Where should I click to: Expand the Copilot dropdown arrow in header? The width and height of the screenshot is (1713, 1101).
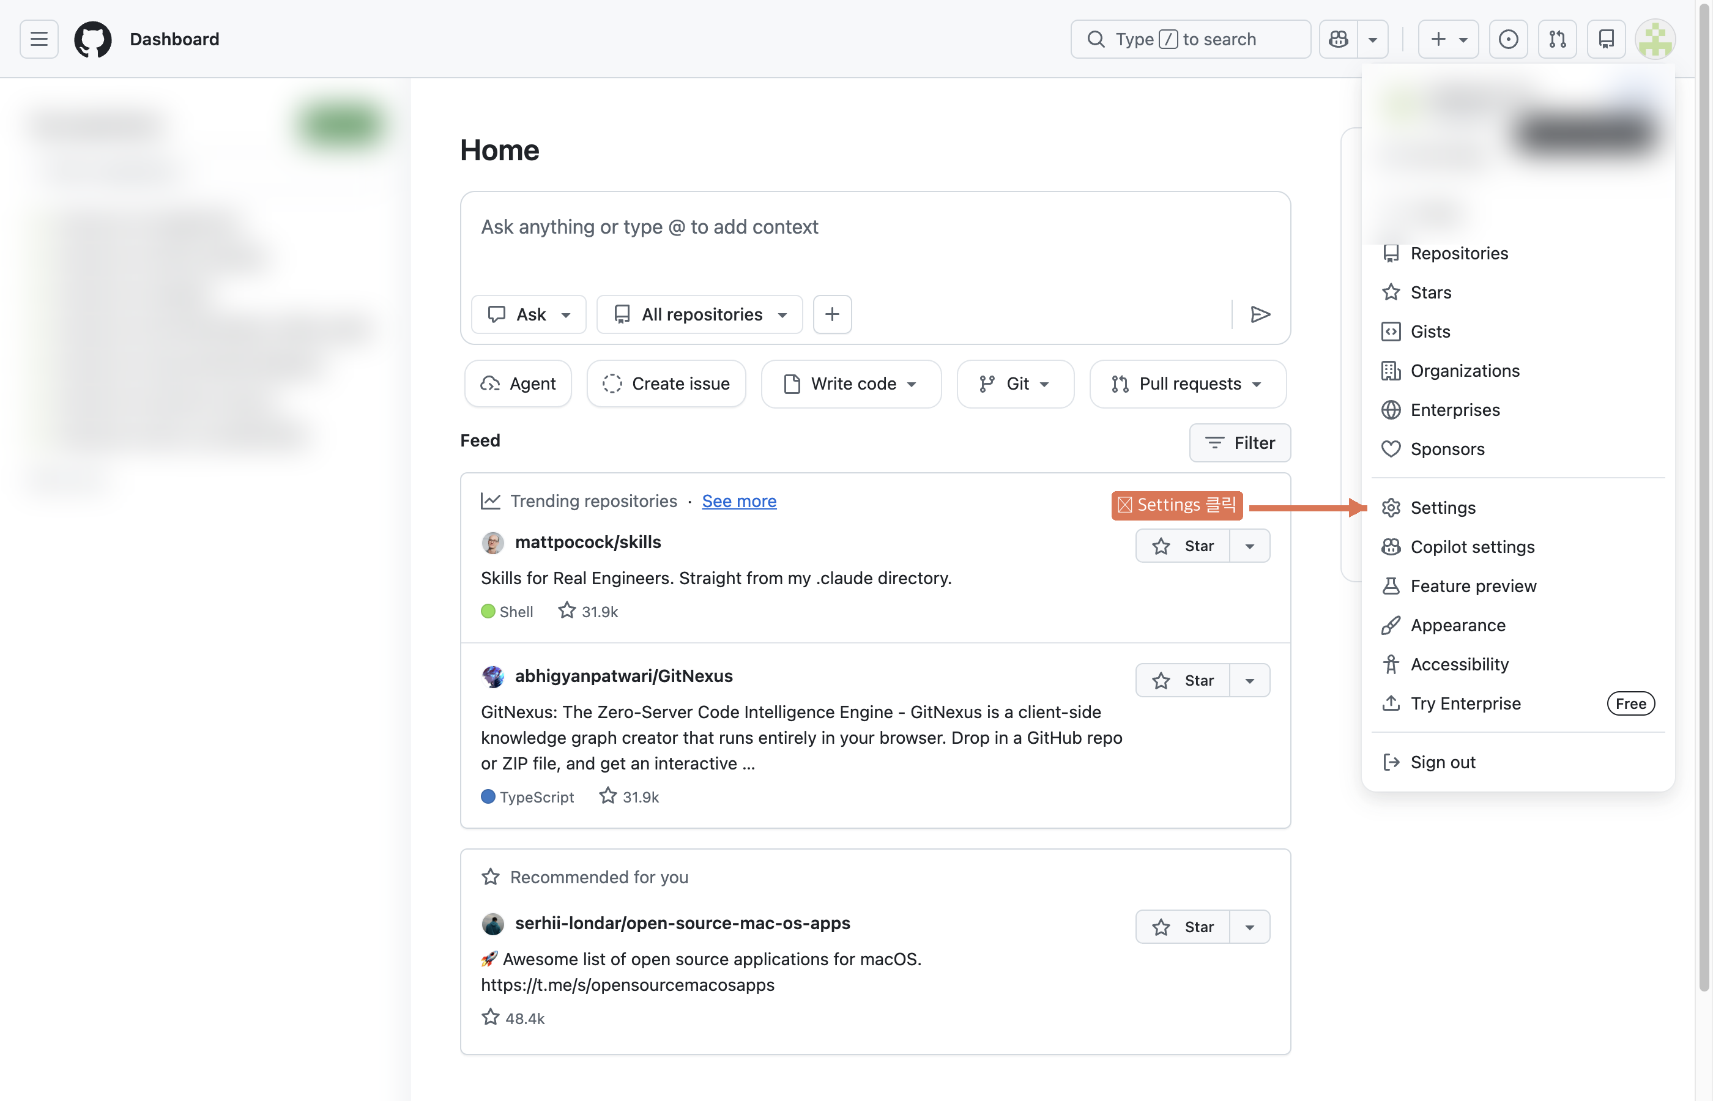tap(1373, 39)
